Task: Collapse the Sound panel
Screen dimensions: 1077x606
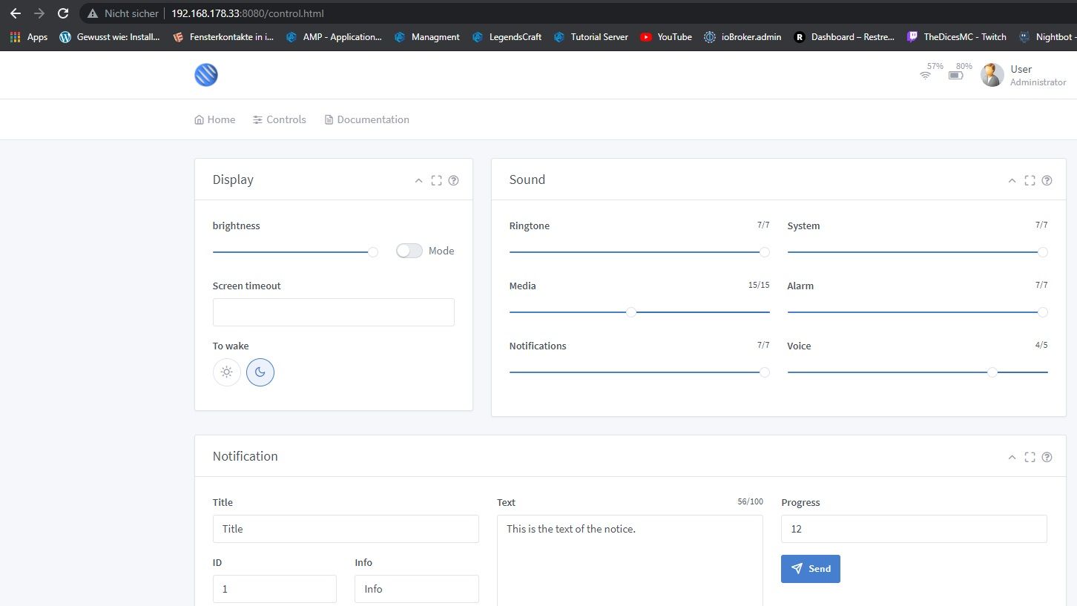Action: point(1012,180)
